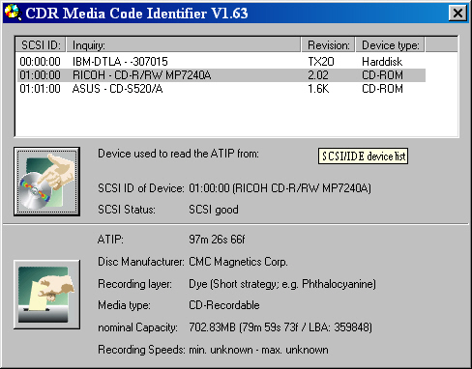Image resolution: width=472 pixels, height=369 pixels.
Task: Click the Device type column header
Action: (391, 44)
